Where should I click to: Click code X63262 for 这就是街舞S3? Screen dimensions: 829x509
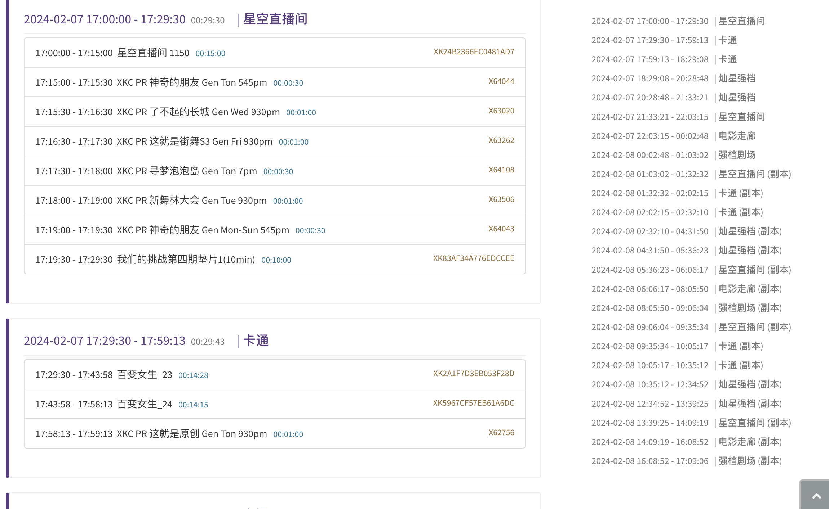[501, 140]
